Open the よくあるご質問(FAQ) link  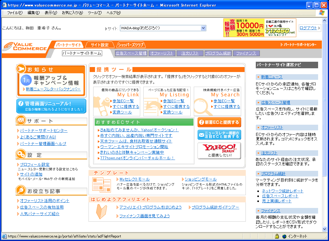38,137
